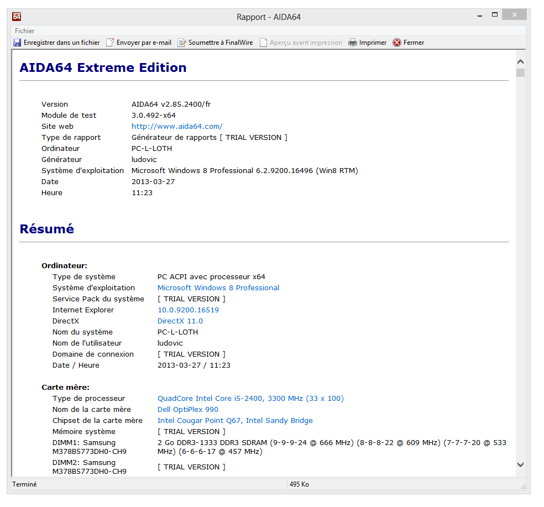Close the Rapport window
The width and height of the screenshot is (544, 507).
coord(514,15)
